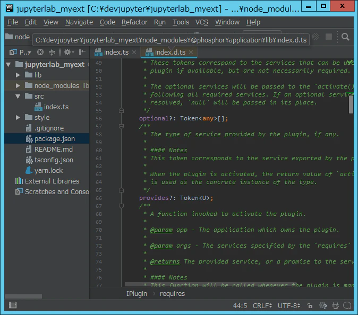
Task: Close the index.d.ts tab
Action: (191, 52)
